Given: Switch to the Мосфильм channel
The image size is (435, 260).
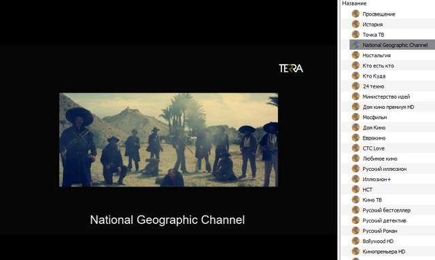Looking at the screenshot, I should (x=375, y=117).
